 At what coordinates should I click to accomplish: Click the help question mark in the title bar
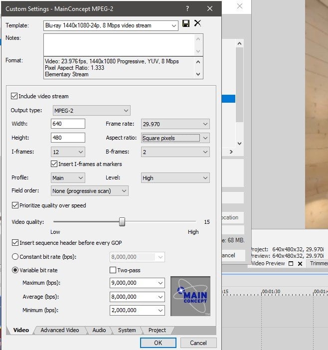(187, 8)
